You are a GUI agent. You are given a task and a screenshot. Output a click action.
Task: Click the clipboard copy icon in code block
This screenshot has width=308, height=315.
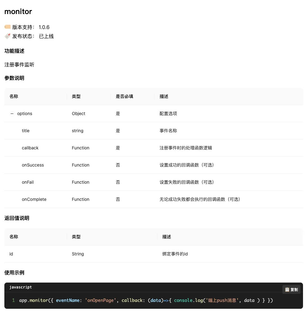(287, 289)
